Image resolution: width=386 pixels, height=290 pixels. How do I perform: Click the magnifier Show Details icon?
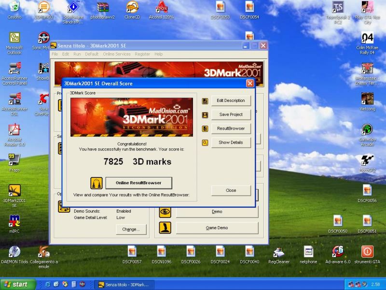tap(205, 143)
